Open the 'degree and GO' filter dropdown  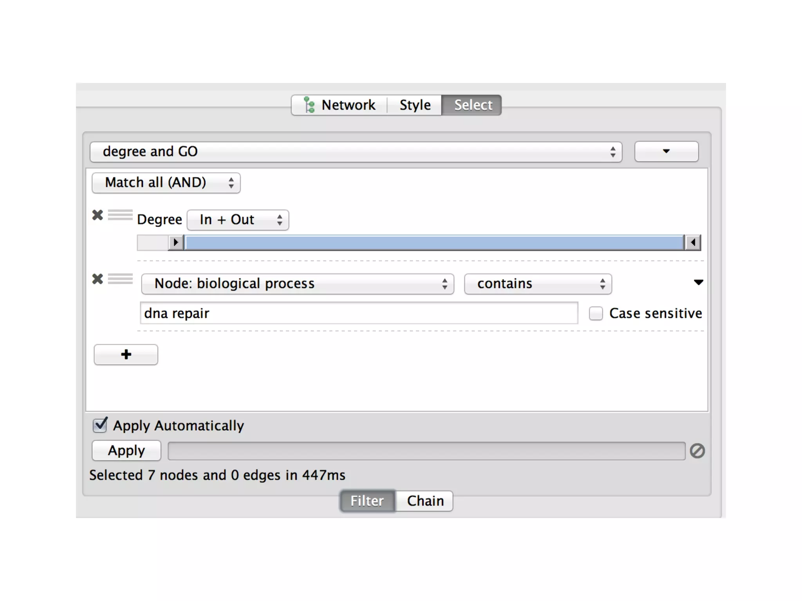tap(356, 152)
